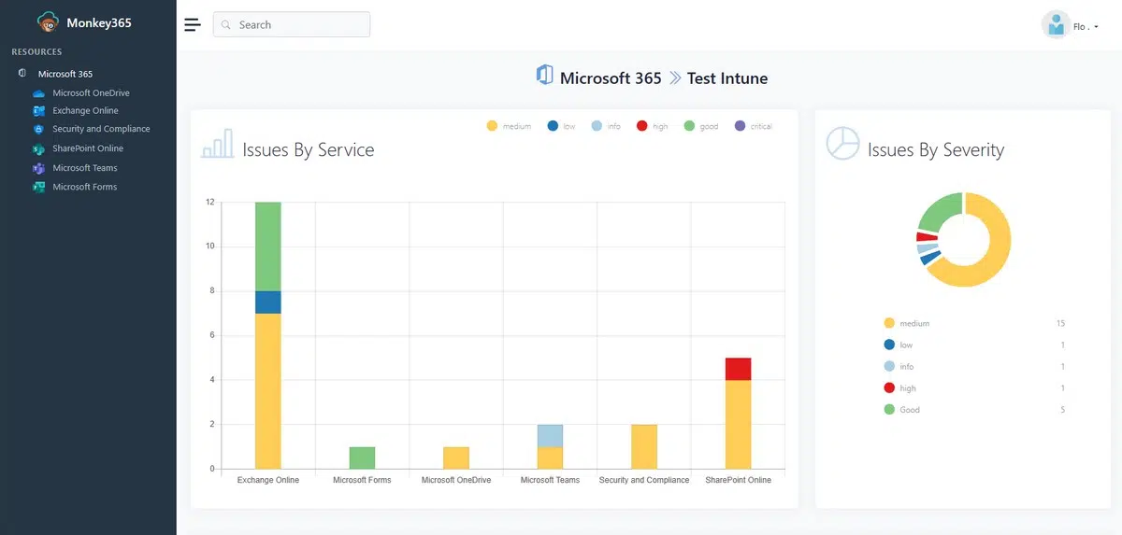Click Good row in severity legend
Viewport: 1122px width, 535px height.
coord(974,410)
